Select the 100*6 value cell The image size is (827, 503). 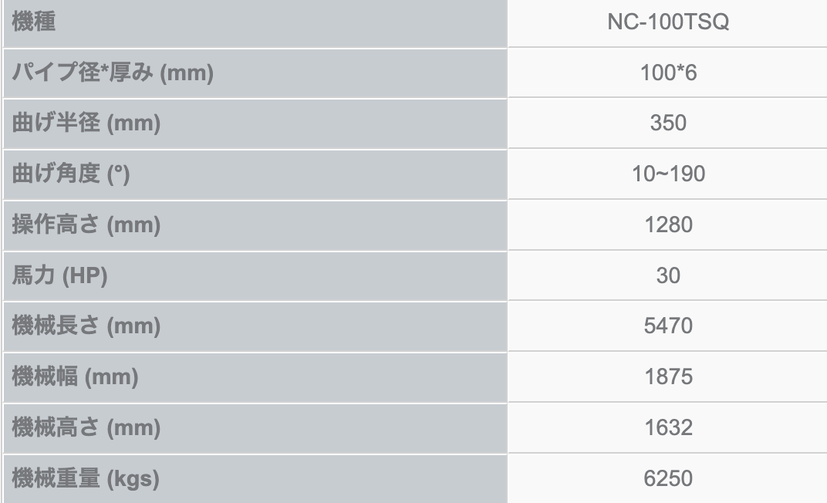click(668, 73)
